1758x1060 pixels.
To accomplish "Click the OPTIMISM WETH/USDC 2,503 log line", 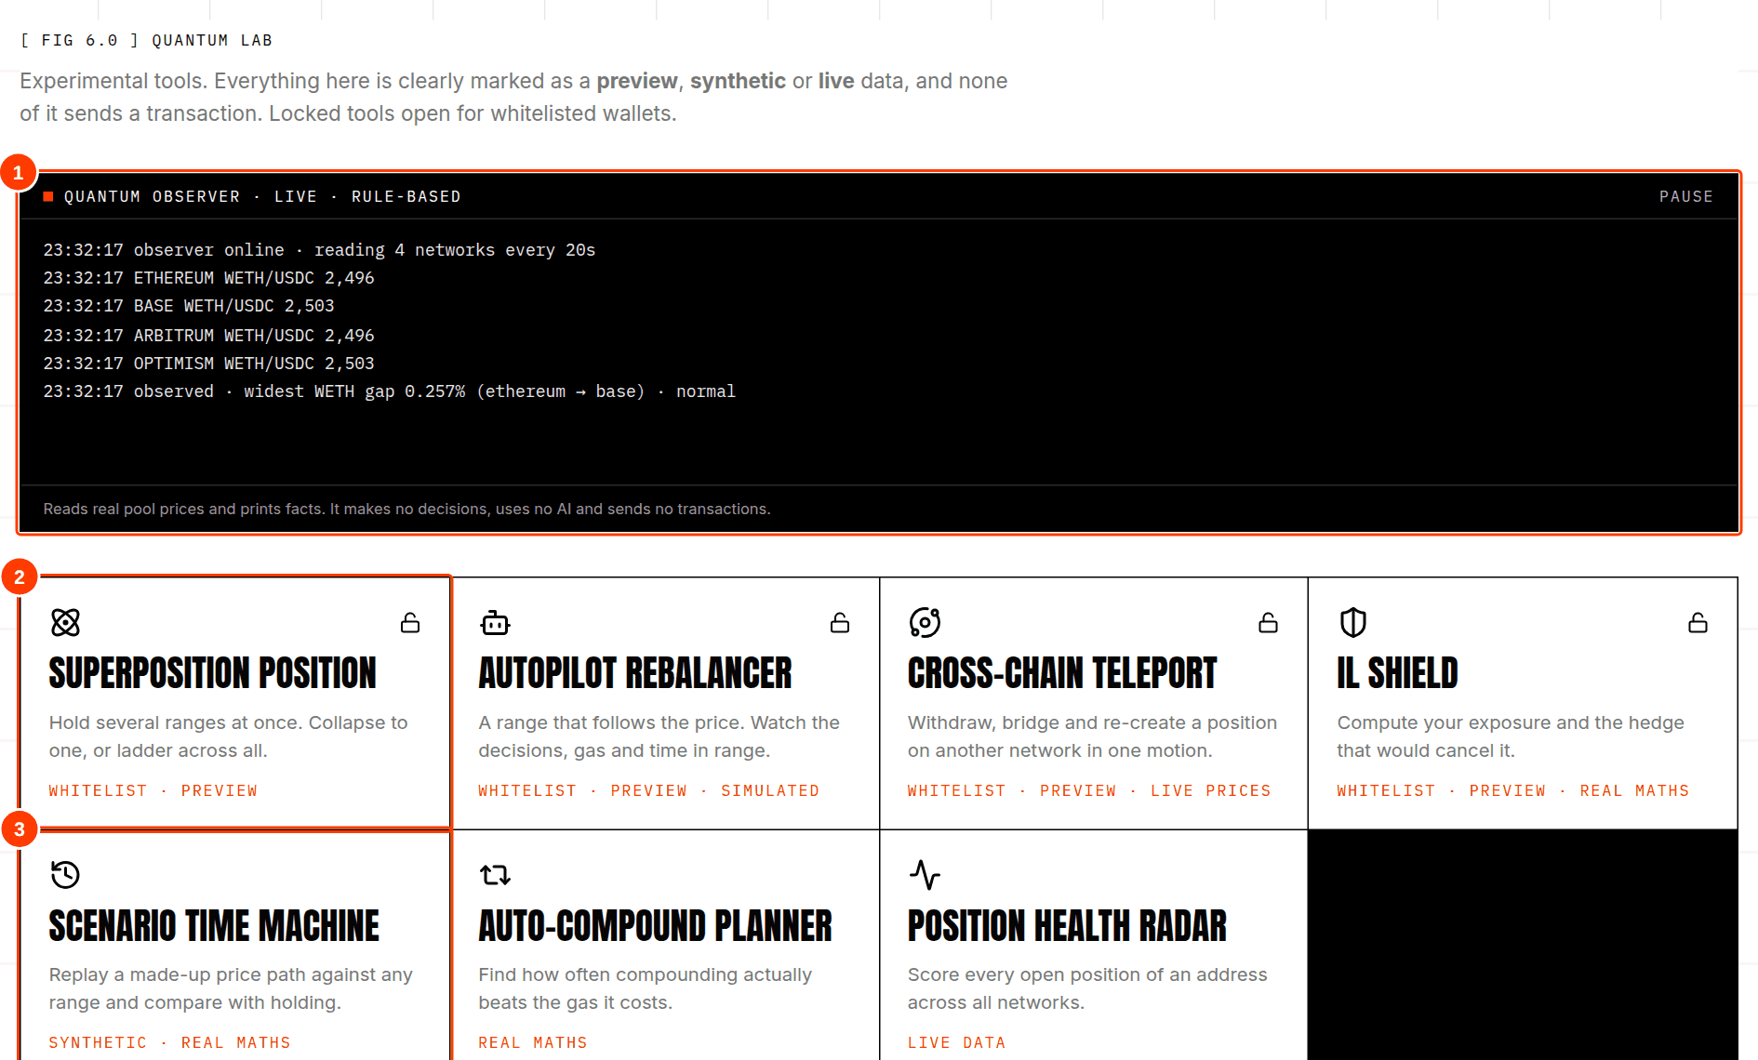I will (208, 364).
